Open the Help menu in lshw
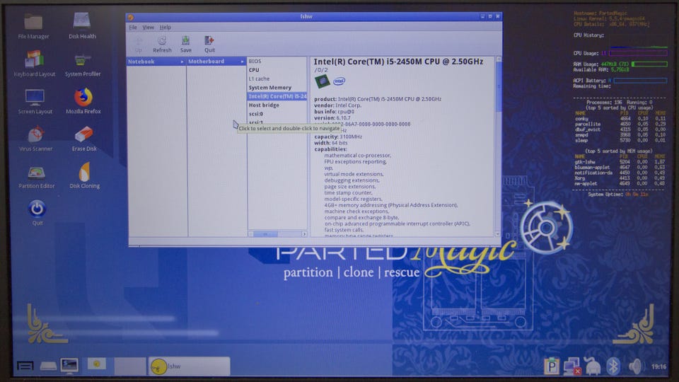 pyautogui.click(x=165, y=27)
